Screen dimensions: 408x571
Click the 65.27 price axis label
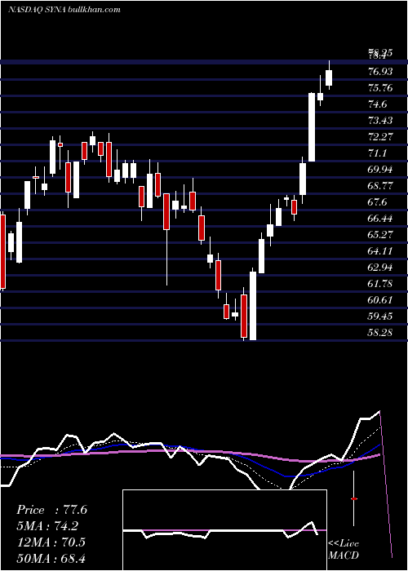380,235
